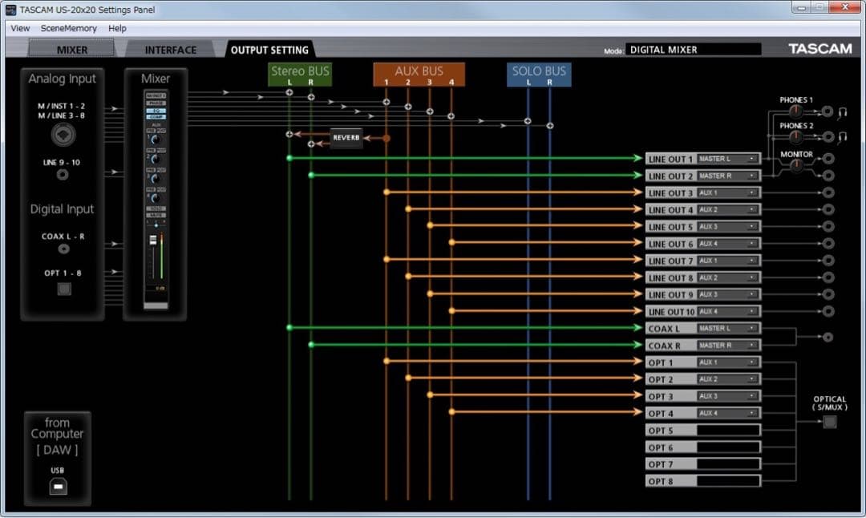The image size is (866, 518).
Task: Click the OPTICAL S/MUX output connector icon
Action: (829, 422)
